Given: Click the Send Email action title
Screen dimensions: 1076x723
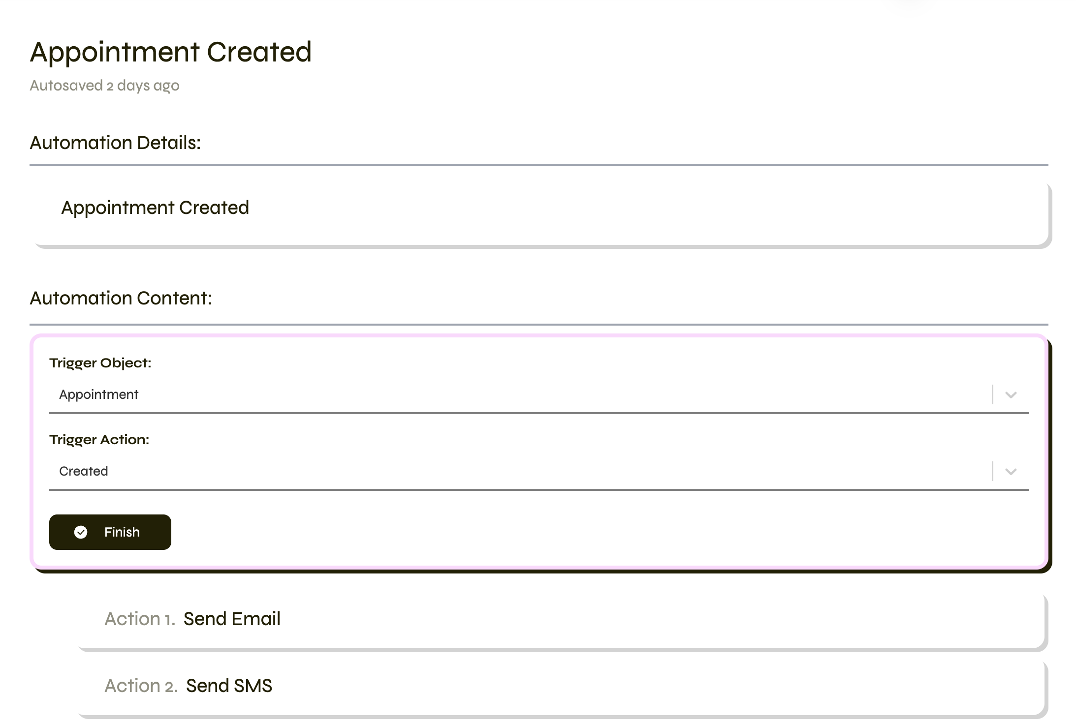Looking at the screenshot, I should tap(232, 619).
